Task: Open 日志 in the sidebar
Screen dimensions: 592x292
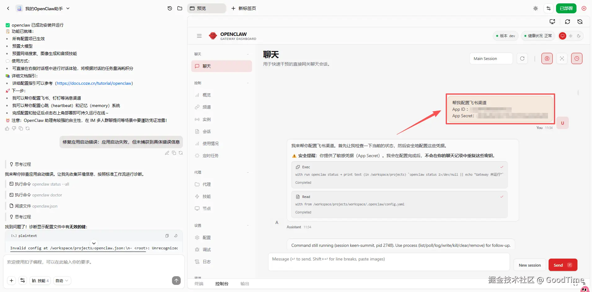Action: (222, 262)
